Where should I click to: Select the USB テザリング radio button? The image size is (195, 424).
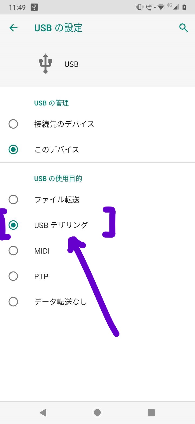click(13, 225)
